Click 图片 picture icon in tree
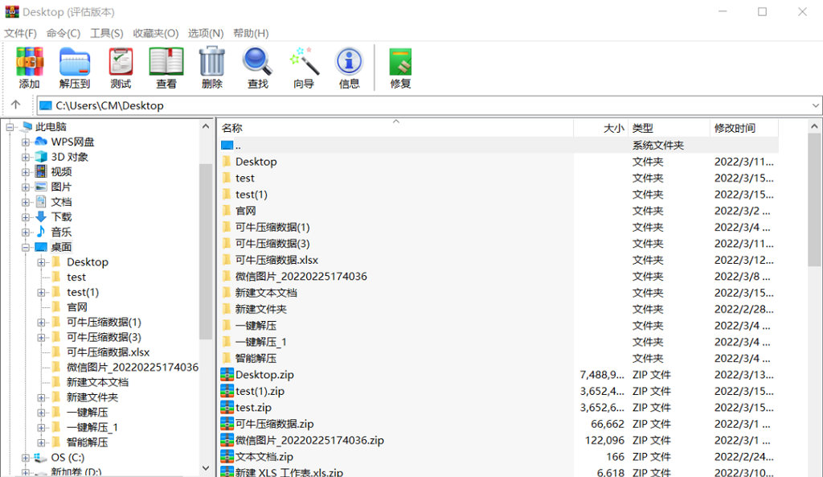 41,187
